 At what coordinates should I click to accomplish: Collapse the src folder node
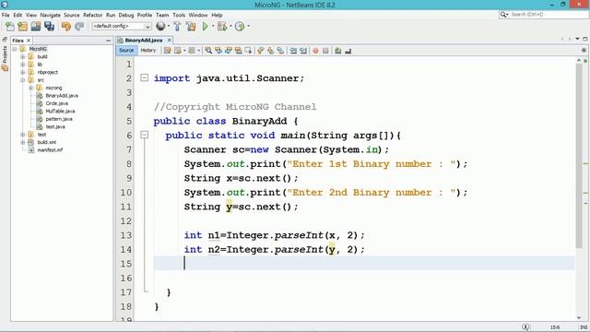(x=22, y=80)
